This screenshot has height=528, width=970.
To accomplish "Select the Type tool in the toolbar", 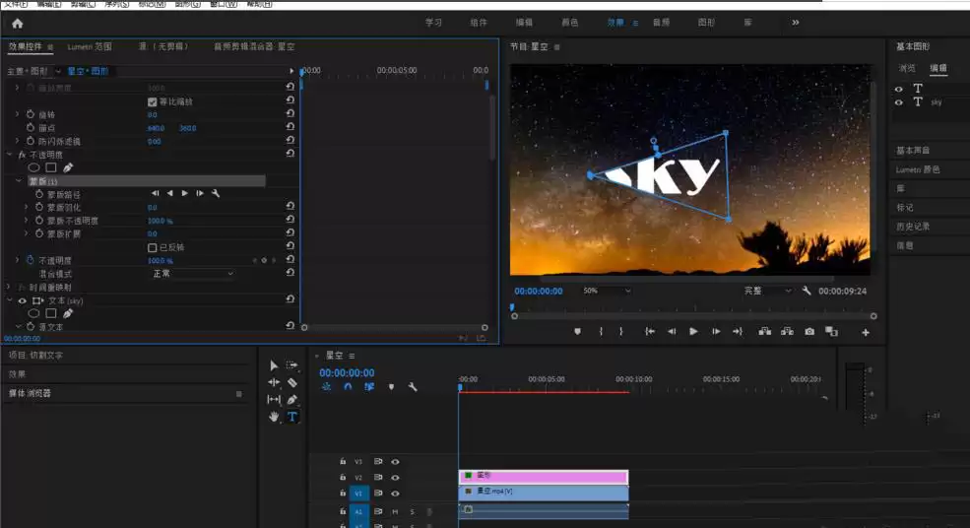I will [292, 417].
